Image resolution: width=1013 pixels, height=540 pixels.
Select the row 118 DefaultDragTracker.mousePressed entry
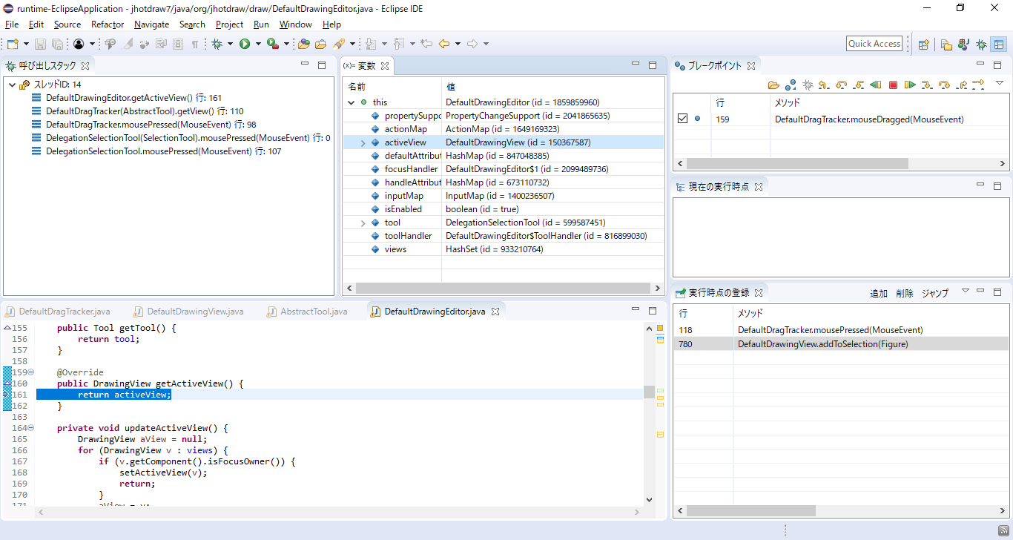coord(841,330)
